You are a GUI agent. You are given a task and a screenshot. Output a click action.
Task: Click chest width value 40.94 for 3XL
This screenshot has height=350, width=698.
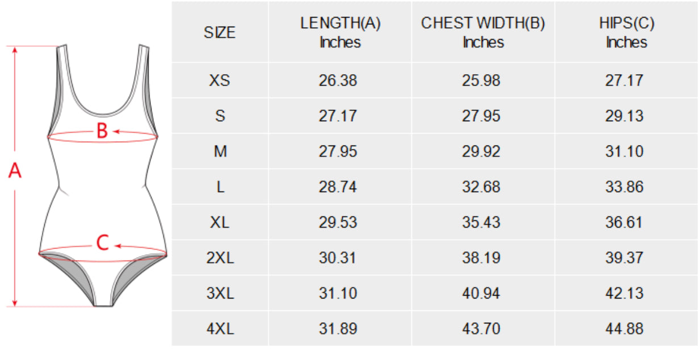pos(481,293)
